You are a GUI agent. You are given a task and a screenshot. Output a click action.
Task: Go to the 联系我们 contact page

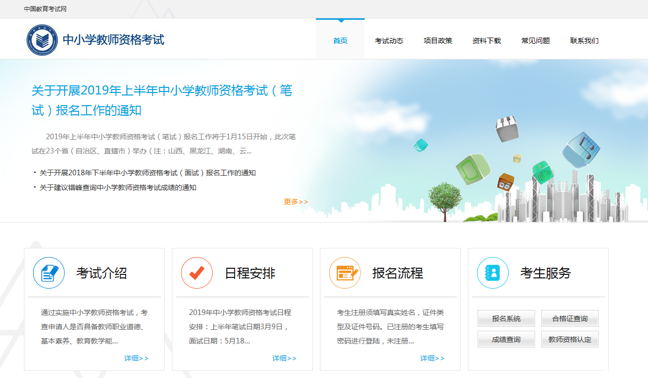[x=583, y=41]
